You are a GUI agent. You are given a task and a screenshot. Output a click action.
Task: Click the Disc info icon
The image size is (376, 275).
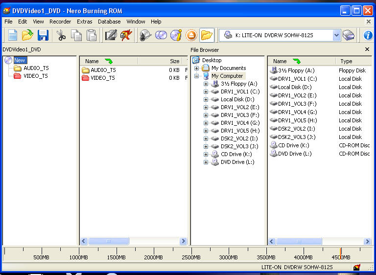coord(176,35)
